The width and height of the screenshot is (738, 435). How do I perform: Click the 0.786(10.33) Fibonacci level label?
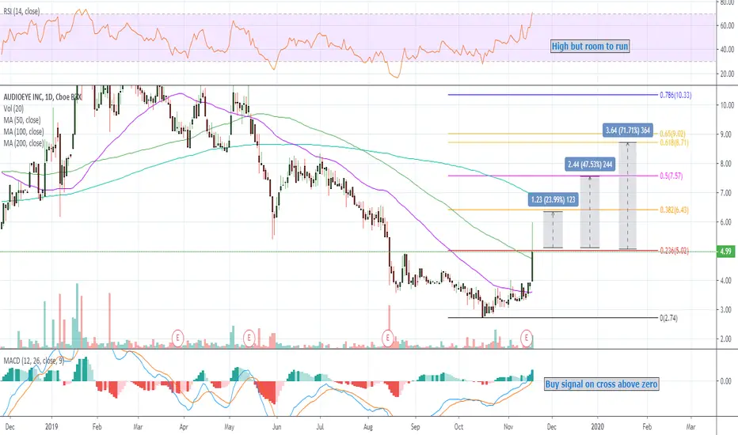click(x=675, y=95)
